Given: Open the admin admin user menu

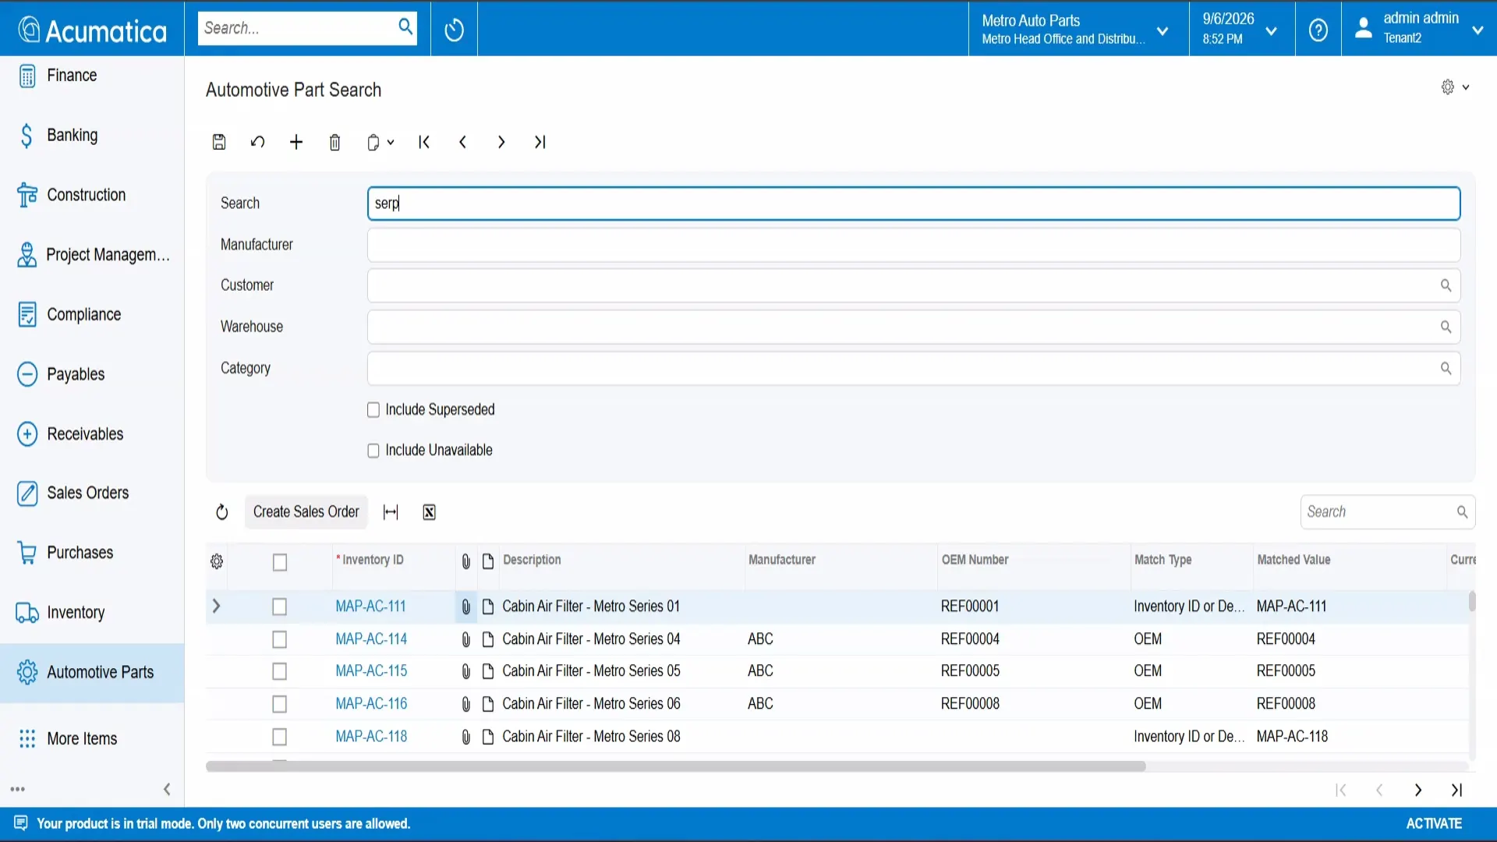Looking at the screenshot, I should [x=1418, y=29].
